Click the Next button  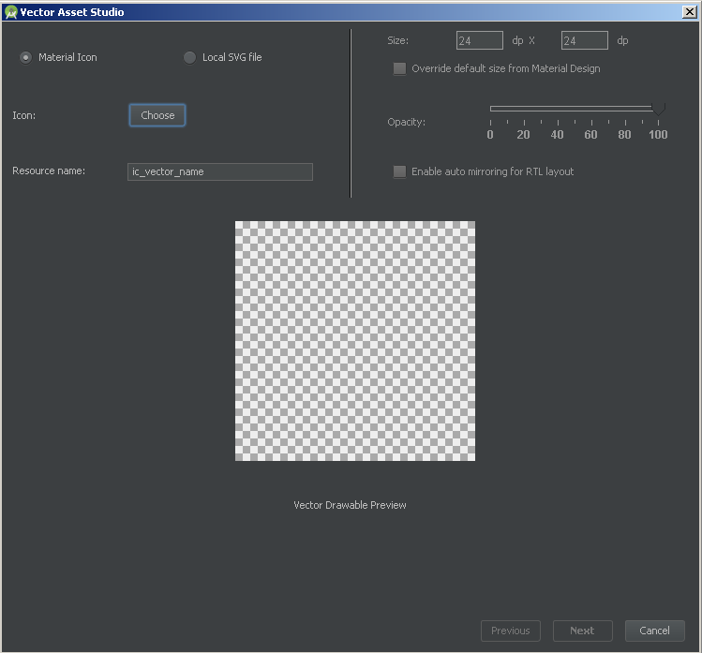pyautogui.click(x=582, y=631)
